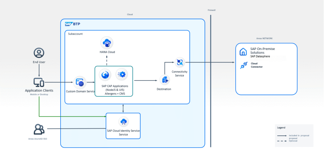
Task: Select the Connectivity Service plug icon
Action: tap(180, 62)
